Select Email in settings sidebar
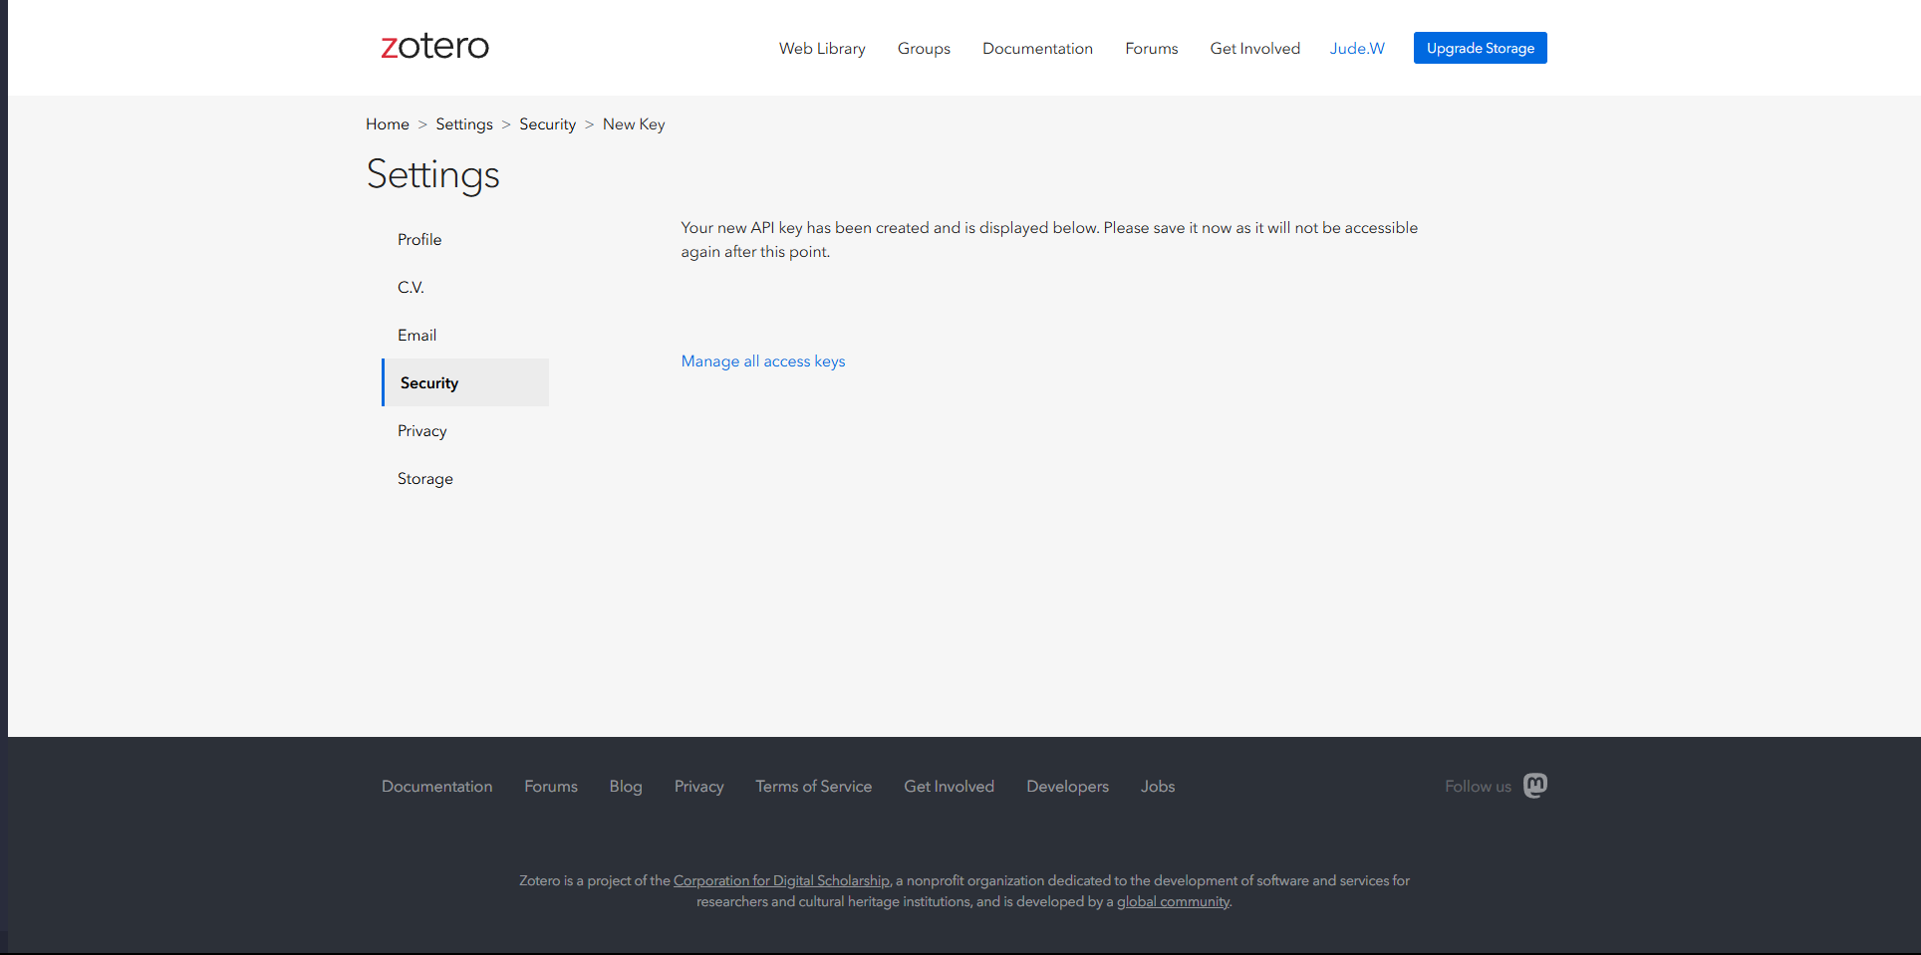Screen dimensions: 1921x955 (416, 335)
